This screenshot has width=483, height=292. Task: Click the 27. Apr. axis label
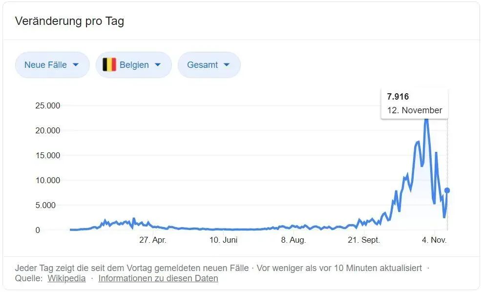(153, 240)
